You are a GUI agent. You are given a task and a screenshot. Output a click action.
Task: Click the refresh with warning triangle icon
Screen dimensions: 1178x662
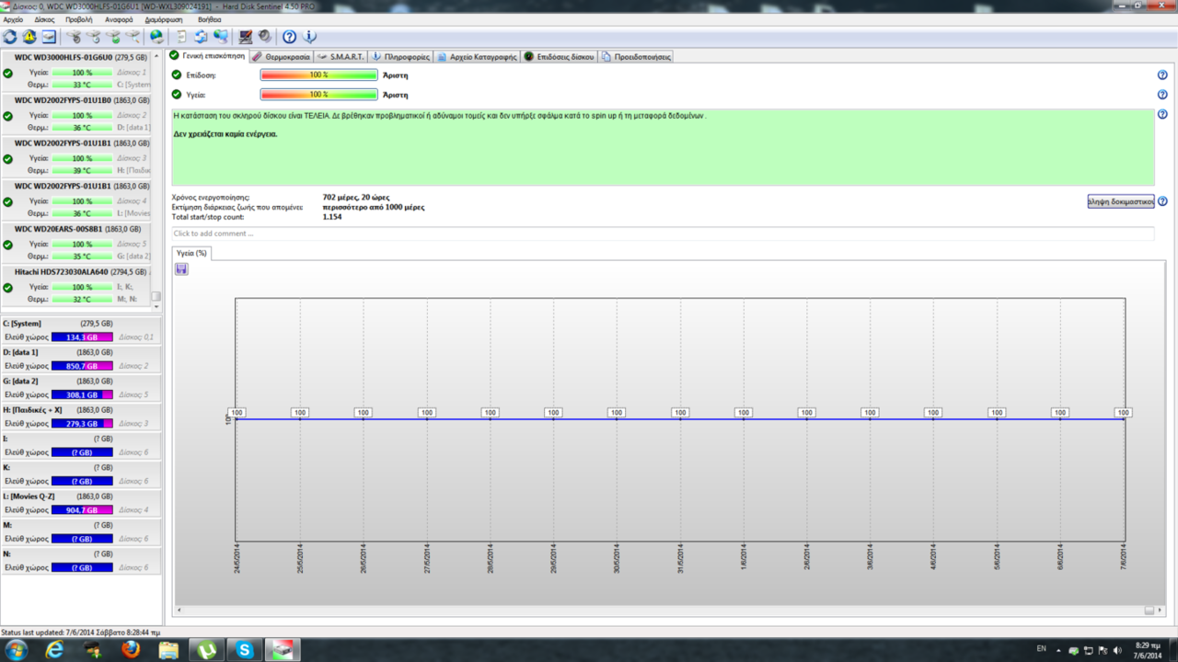[29, 37]
